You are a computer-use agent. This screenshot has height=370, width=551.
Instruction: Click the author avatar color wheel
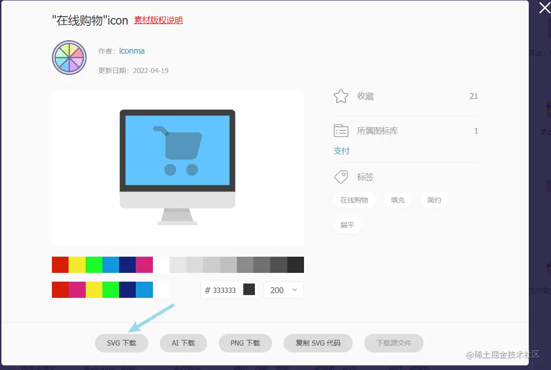click(x=69, y=57)
